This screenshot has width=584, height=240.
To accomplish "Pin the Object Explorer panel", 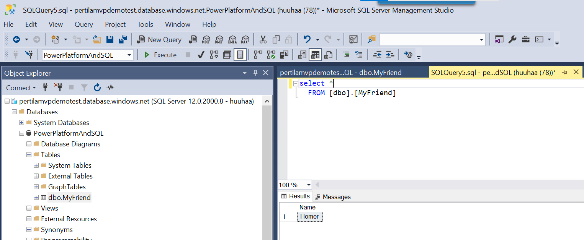I will pyautogui.click(x=255, y=73).
